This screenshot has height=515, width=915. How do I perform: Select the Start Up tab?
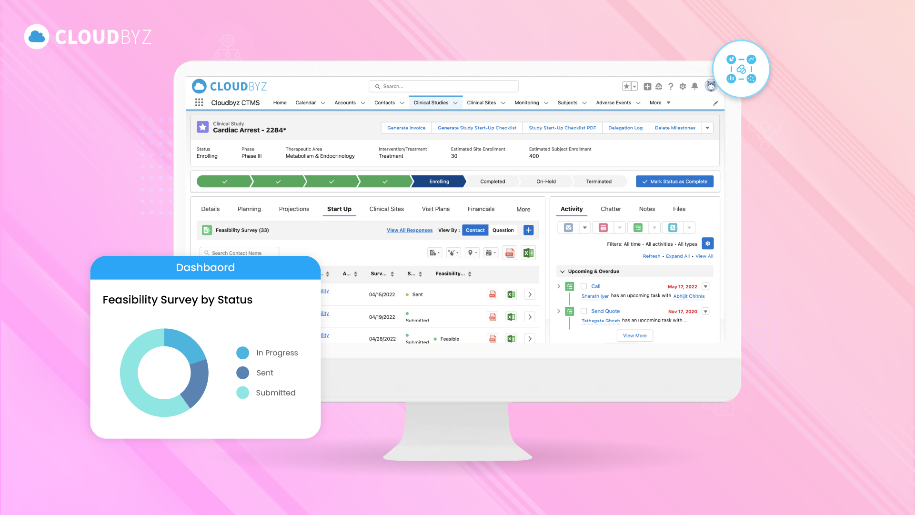(339, 209)
